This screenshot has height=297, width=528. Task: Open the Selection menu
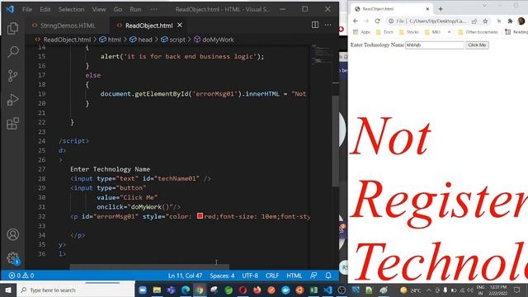(x=72, y=9)
